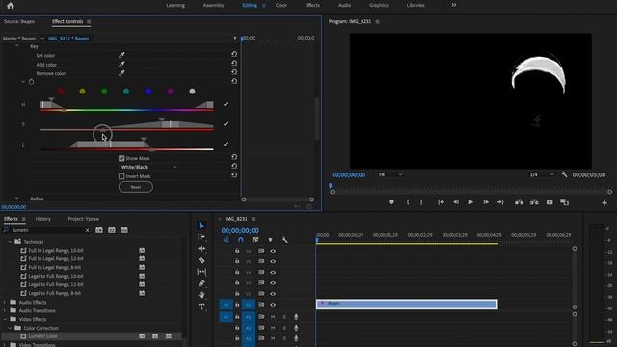Select the Razor tool
The width and height of the screenshot is (617, 347).
click(201, 260)
